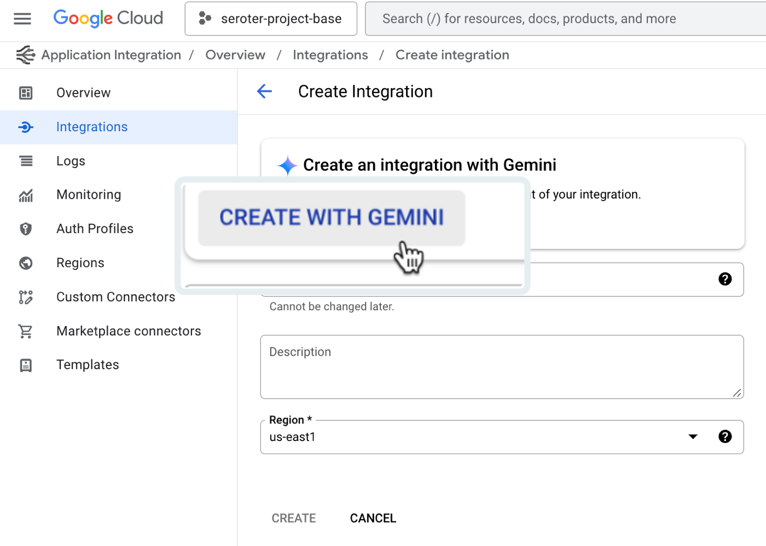The height and width of the screenshot is (546, 766).
Task: Click the Google Cloud logo
Action: [108, 19]
